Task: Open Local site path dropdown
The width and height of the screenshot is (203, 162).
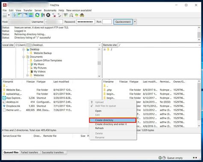Action: click(99, 45)
